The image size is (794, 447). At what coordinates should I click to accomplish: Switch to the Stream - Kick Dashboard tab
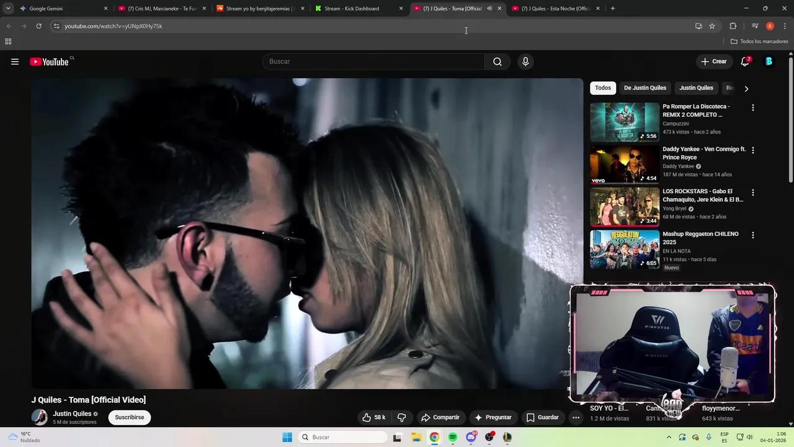point(352,8)
